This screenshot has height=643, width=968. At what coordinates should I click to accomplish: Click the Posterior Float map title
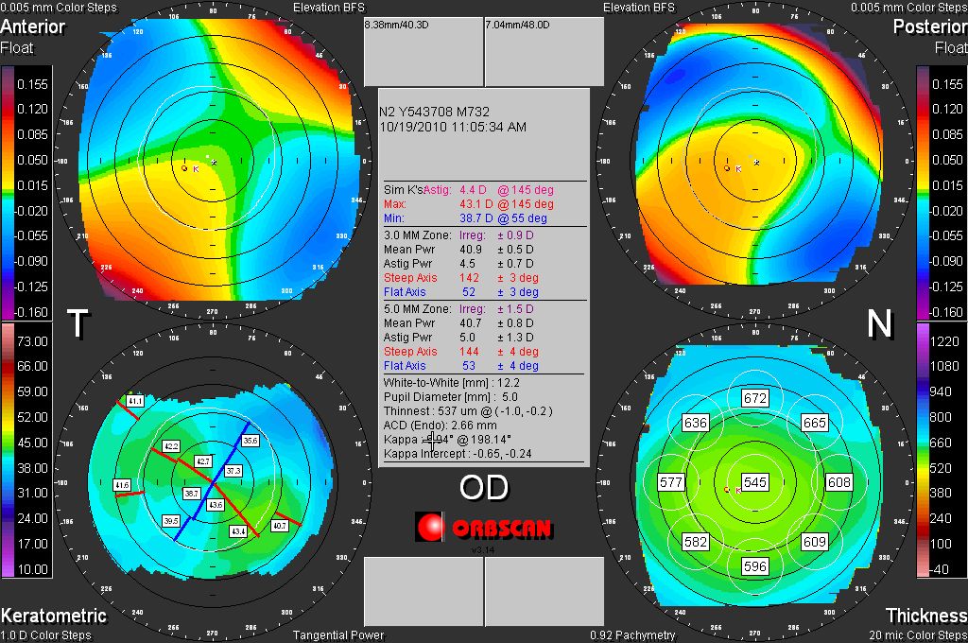pos(929,36)
